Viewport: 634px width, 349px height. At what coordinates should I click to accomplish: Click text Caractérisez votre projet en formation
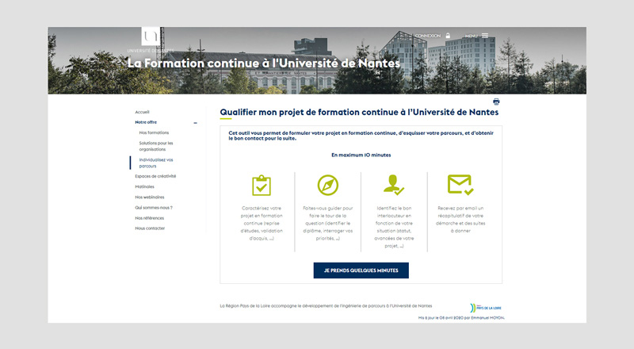coord(262,223)
